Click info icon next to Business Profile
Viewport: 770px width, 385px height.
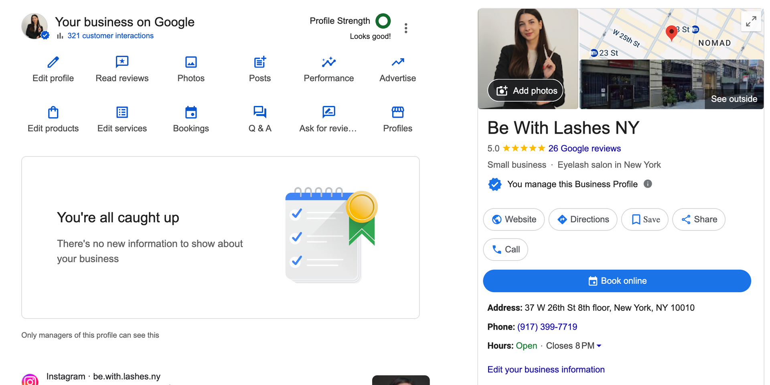coord(648,184)
